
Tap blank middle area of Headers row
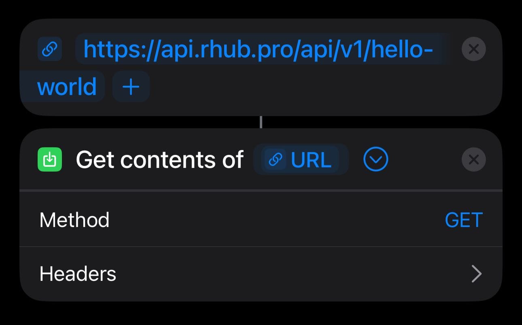[291, 274]
